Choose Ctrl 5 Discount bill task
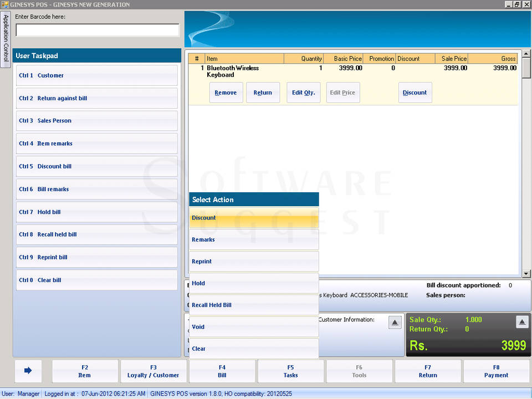The width and height of the screenshot is (532, 399). click(97, 166)
